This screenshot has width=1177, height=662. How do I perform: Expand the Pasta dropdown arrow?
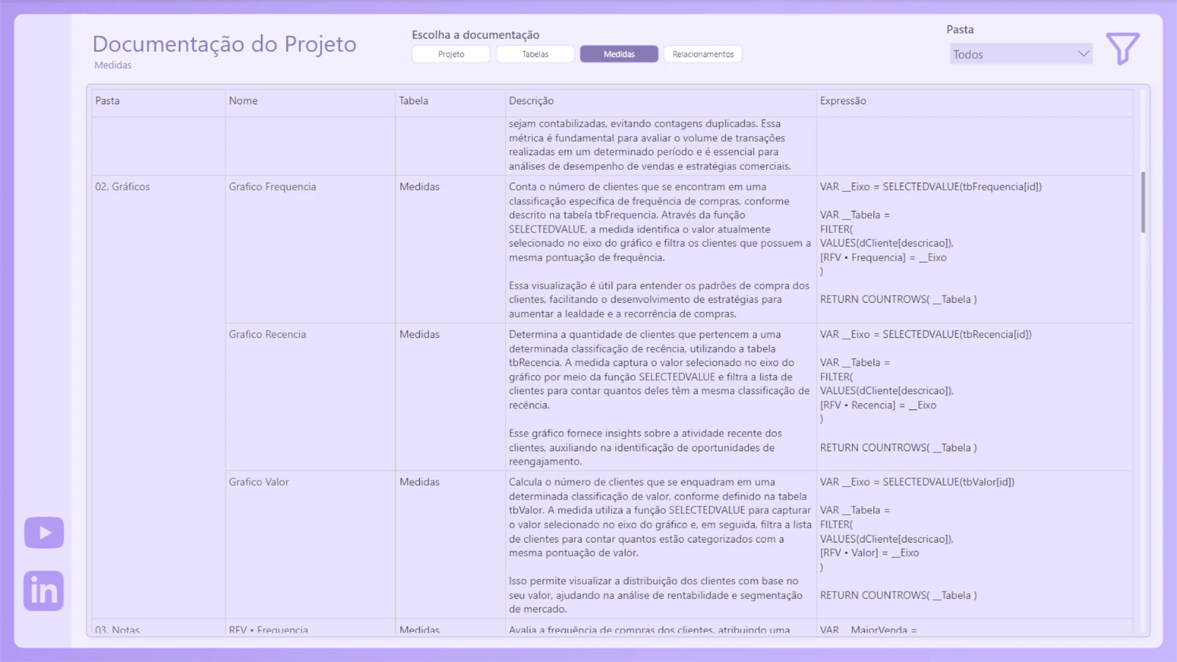(x=1083, y=54)
